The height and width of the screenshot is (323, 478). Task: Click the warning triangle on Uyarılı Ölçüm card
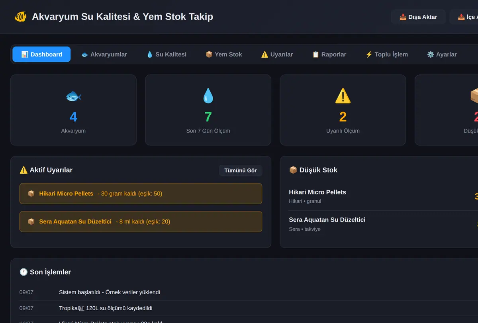(343, 96)
